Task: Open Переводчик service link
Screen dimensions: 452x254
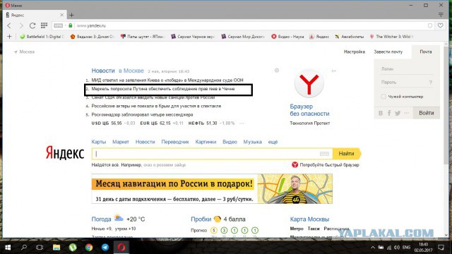Action: point(175,142)
